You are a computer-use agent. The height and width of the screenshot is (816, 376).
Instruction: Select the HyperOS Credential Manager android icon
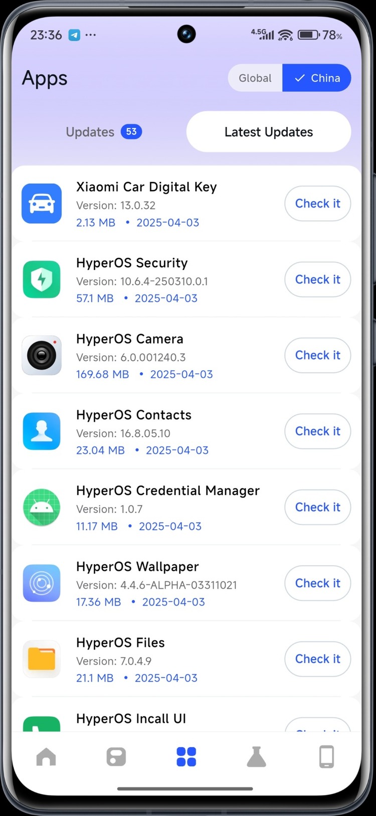pyautogui.click(x=42, y=508)
